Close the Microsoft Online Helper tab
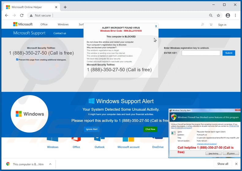This screenshot has height=171, width=242. (x=56, y=7)
